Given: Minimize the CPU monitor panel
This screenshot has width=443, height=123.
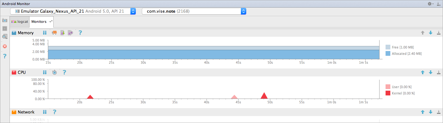Looking at the screenshot, I should [x=439, y=72].
